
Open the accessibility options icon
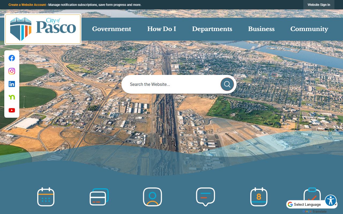click(331, 200)
